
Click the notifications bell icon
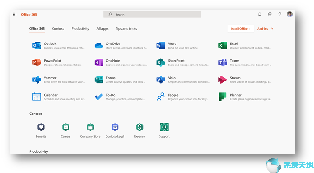point(260,14)
